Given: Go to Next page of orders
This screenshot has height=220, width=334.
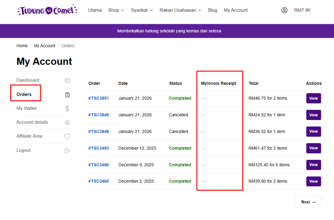Looking at the screenshot, I should click(308, 202).
